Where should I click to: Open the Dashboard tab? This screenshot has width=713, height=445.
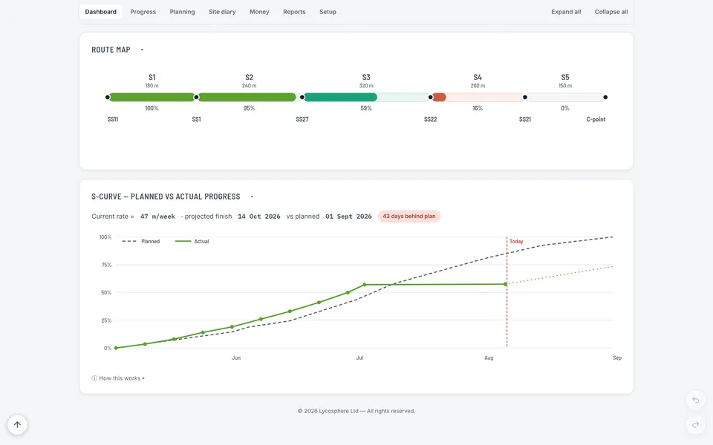[x=100, y=12]
